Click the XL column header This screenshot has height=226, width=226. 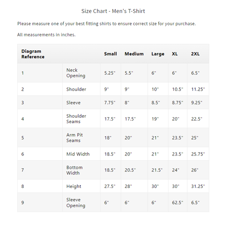coord(175,54)
